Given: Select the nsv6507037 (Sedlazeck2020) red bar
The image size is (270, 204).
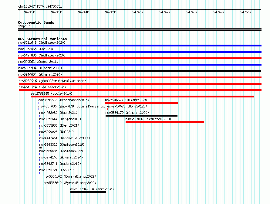Looking at the screenshot, I should 165,122.
